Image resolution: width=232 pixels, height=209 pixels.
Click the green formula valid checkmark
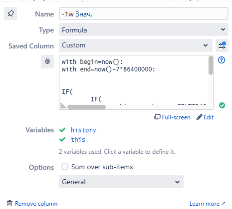(222, 105)
